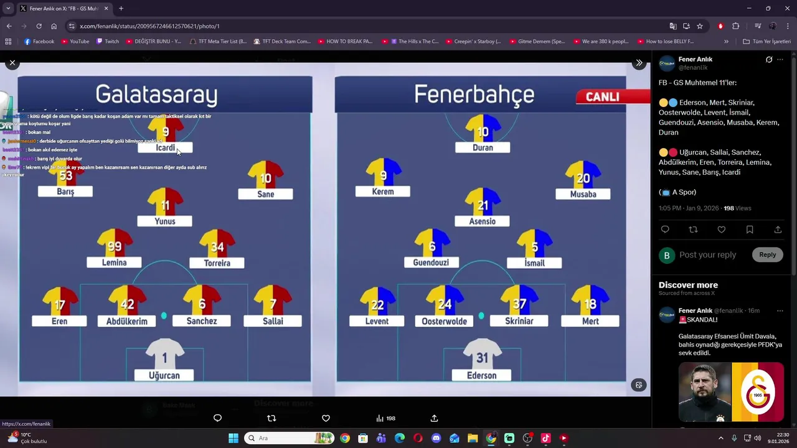
Task: Click the repost icon below the photo
Action: pos(271,418)
